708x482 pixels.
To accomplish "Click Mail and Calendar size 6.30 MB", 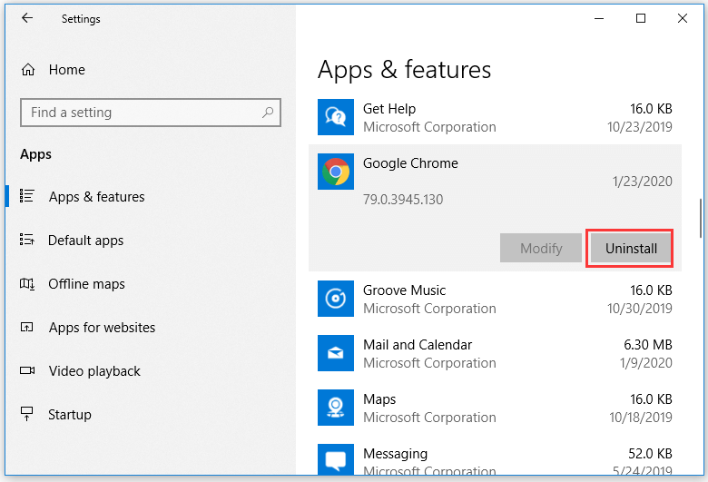I will point(648,345).
